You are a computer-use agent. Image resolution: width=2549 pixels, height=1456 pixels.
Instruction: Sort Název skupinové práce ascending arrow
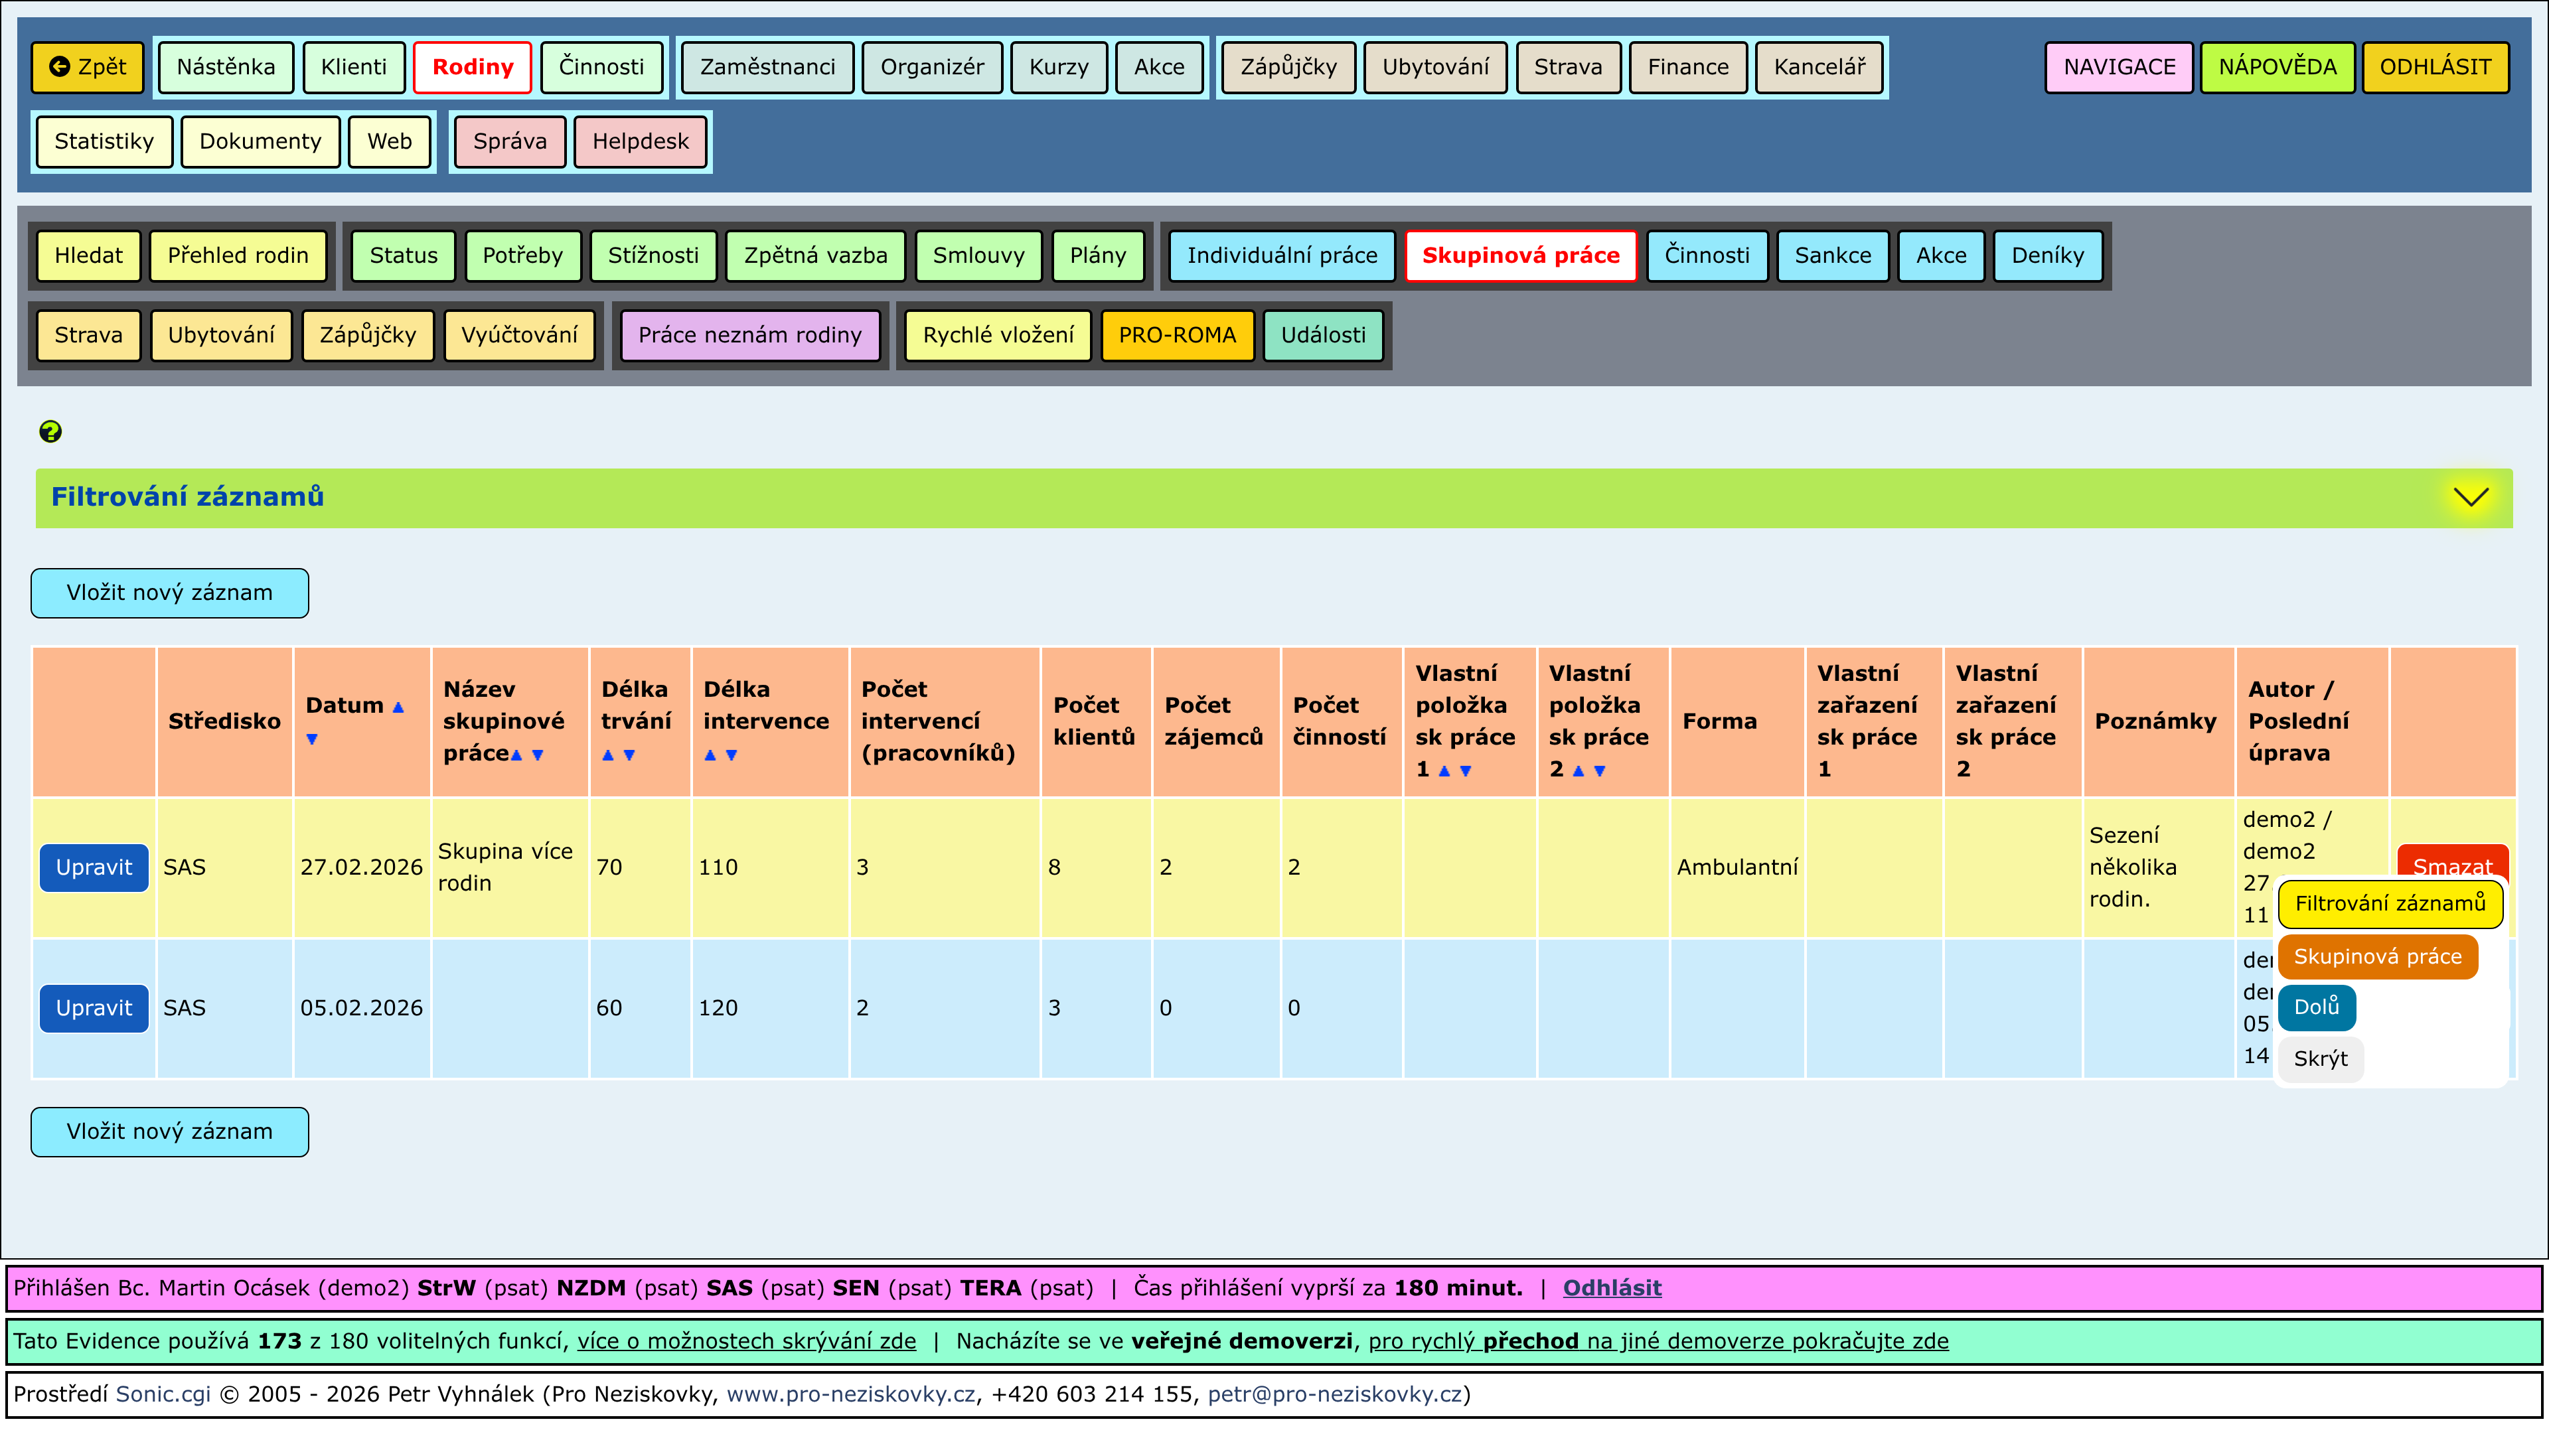click(517, 755)
